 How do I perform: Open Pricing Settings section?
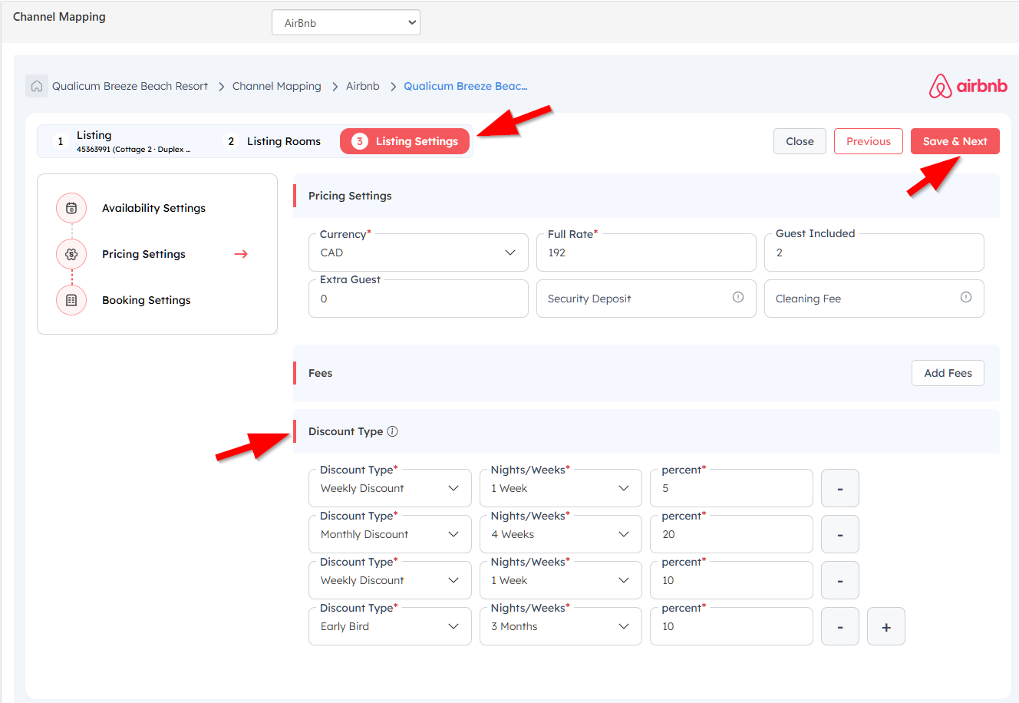pos(143,254)
